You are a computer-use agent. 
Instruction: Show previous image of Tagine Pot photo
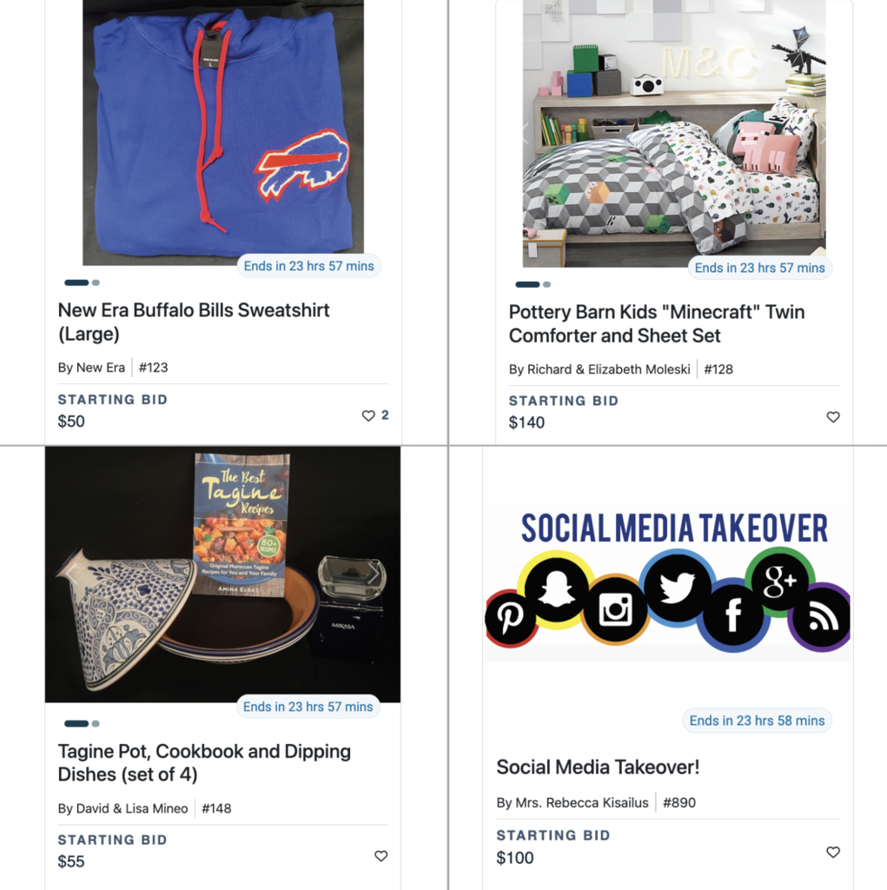pyautogui.click(x=71, y=574)
